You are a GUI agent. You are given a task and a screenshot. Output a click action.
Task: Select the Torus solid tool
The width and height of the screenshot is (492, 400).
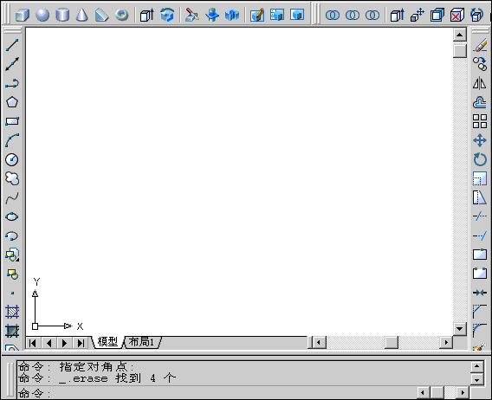click(x=122, y=15)
